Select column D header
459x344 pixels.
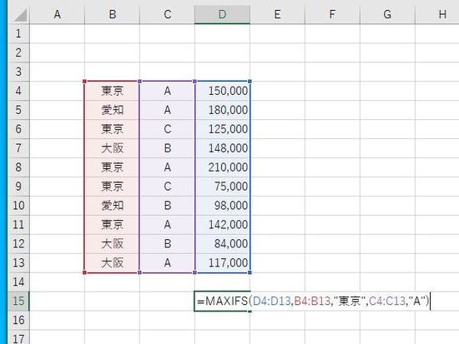[x=223, y=14]
